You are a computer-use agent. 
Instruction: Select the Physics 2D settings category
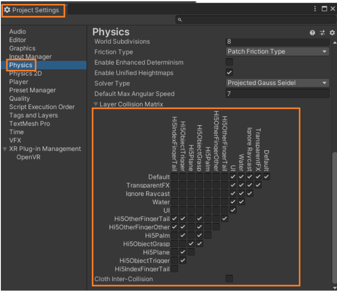point(25,73)
